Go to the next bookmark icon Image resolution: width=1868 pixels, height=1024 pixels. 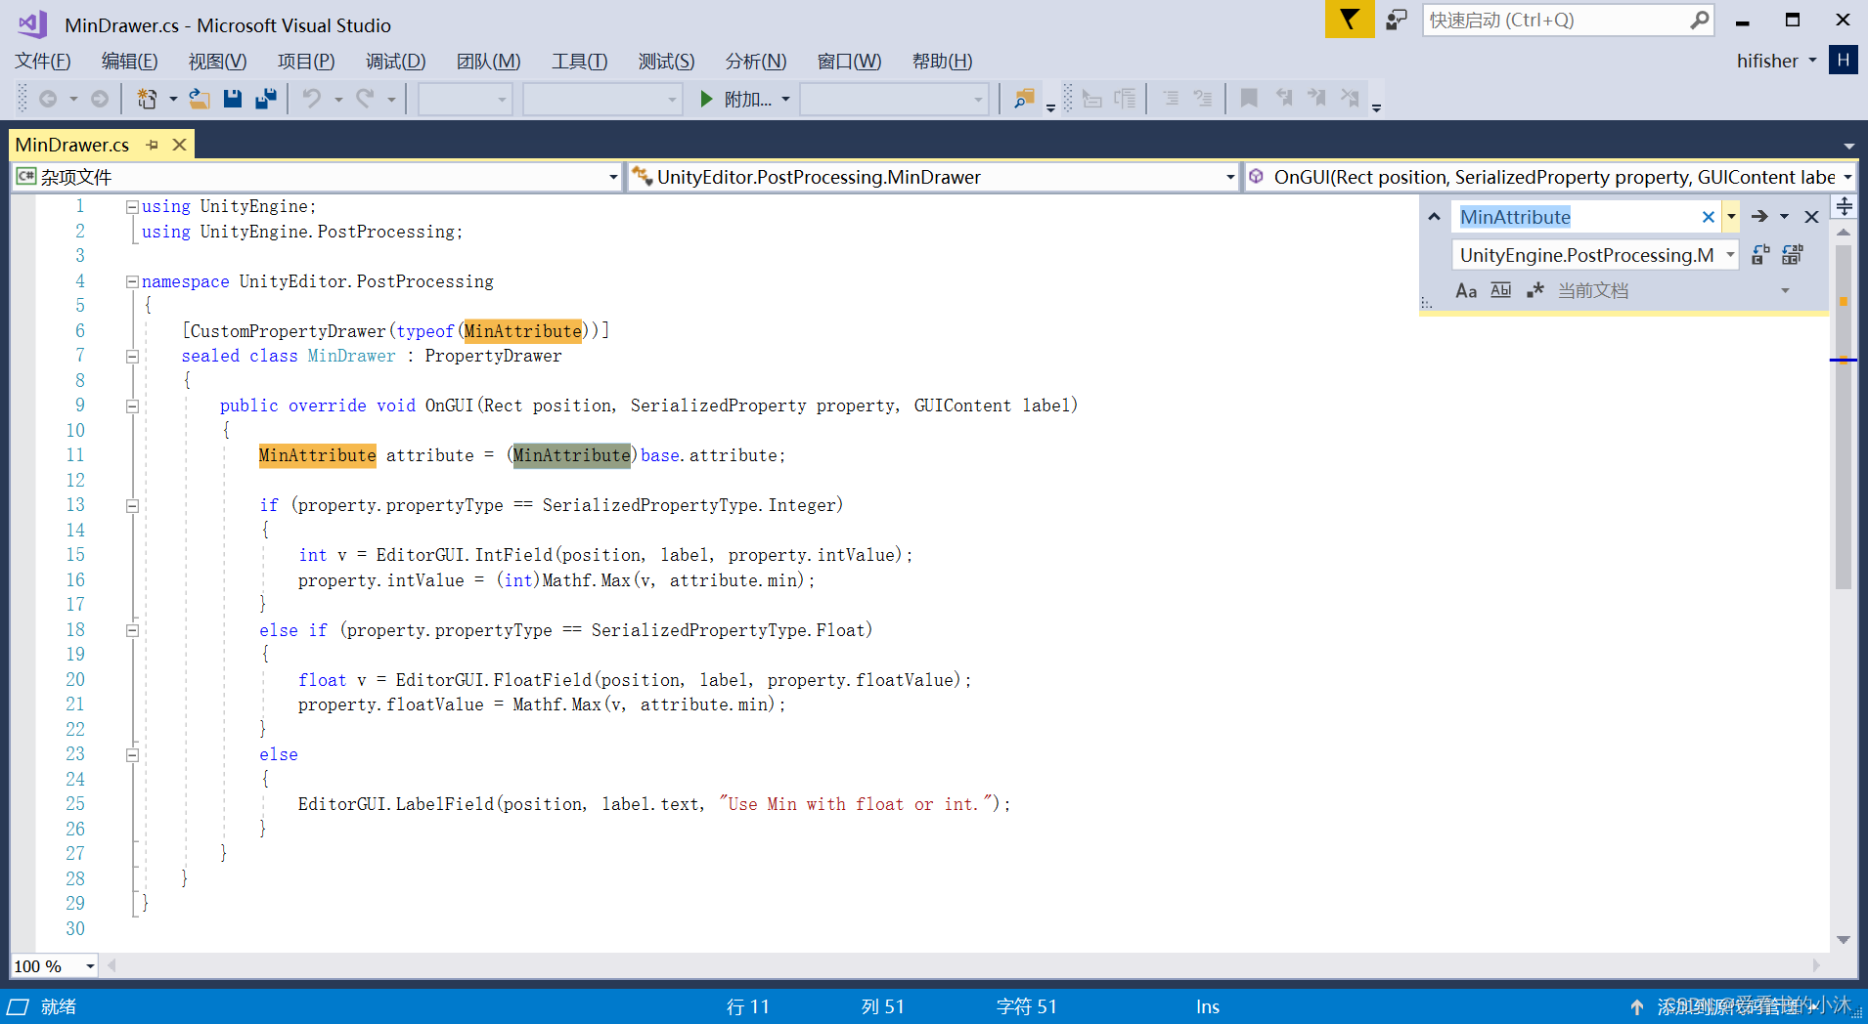point(1317,99)
